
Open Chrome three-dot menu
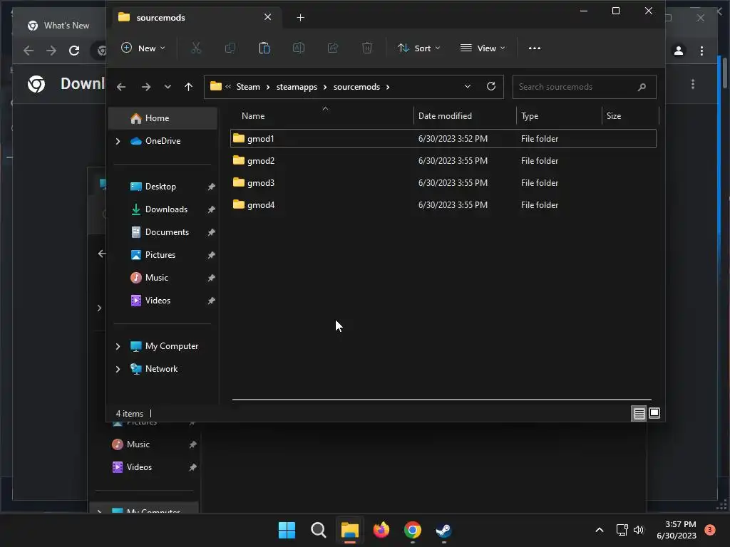pos(701,51)
